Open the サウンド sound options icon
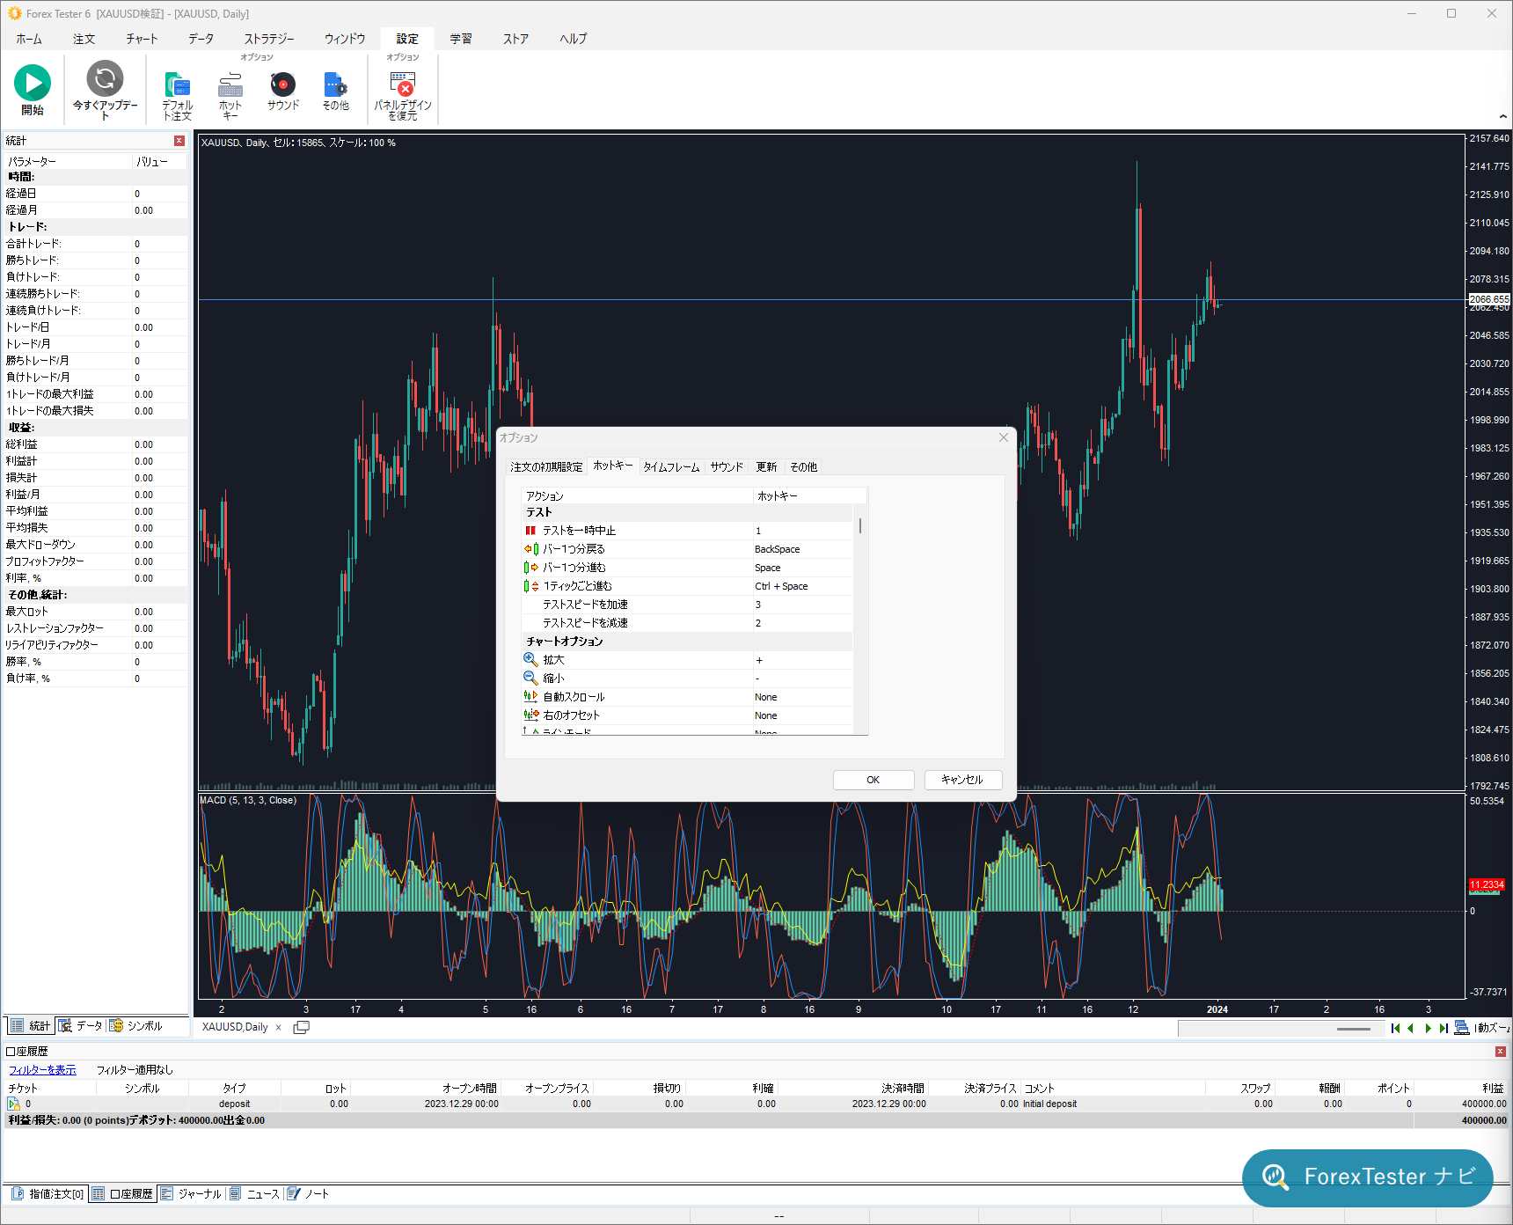1513x1225 pixels. coord(283,84)
